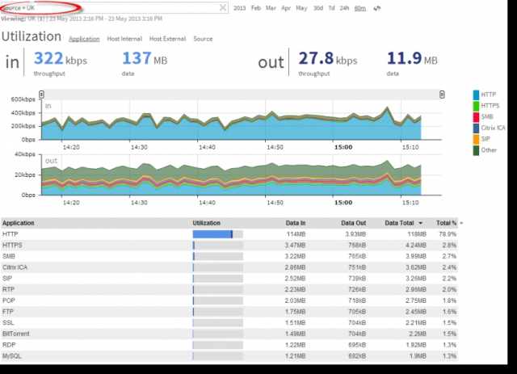Click the SSL application row name
This screenshot has height=374, width=517.
click(8, 322)
